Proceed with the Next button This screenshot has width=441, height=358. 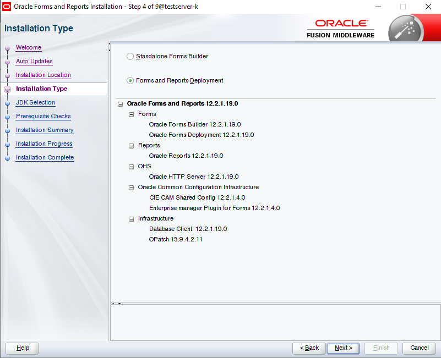[x=344, y=348]
